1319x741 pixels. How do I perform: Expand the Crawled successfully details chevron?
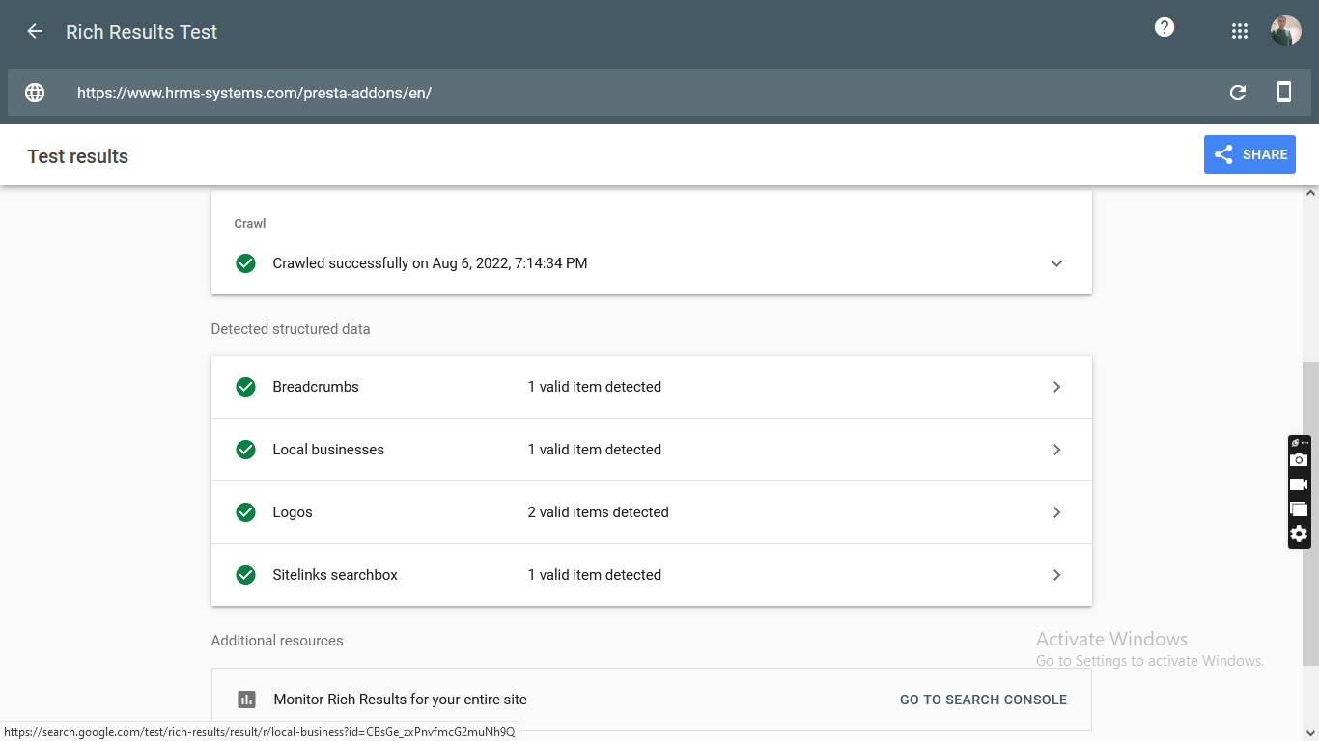tap(1056, 263)
